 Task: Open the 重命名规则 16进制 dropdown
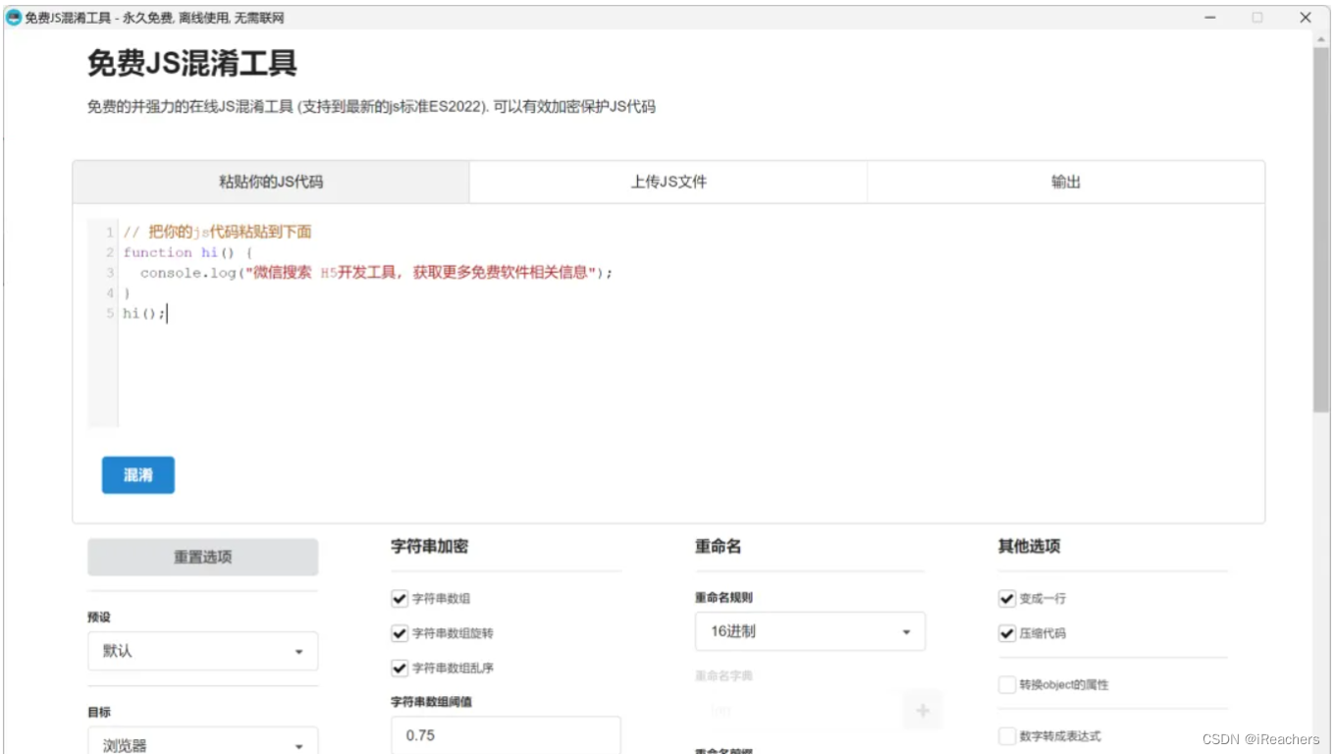(x=810, y=631)
